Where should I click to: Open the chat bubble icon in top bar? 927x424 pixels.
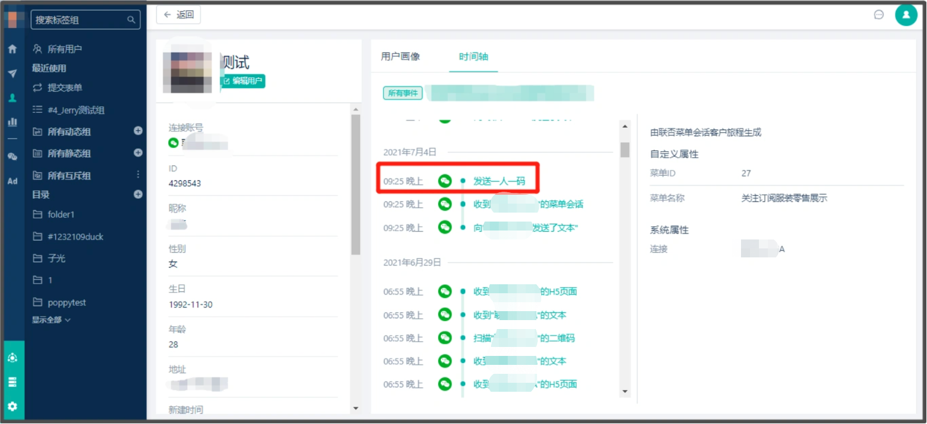pos(879,15)
